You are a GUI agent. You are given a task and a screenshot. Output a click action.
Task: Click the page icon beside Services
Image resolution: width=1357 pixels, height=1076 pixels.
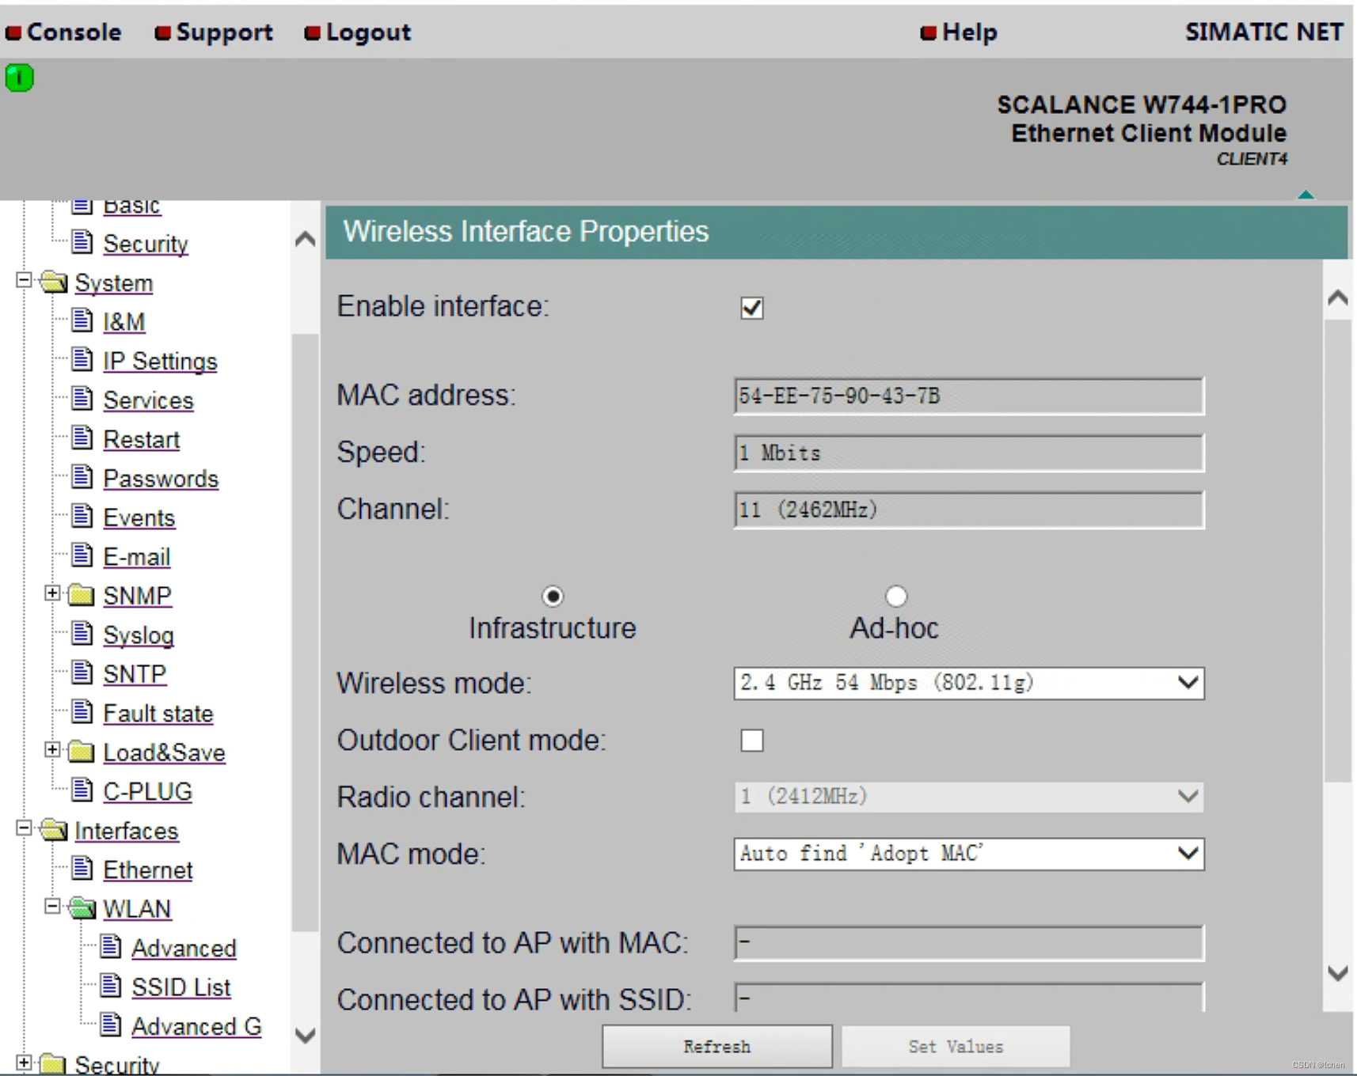(82, 398)
